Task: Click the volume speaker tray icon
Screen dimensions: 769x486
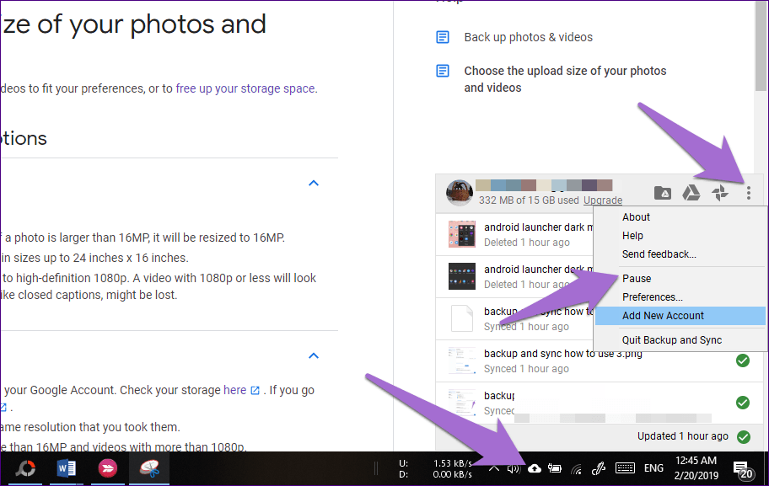Action: [514, 469]
